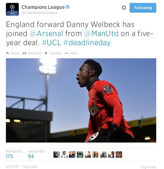The height and width of the screenshot is (169, 164).
Task: View the 175 retweets count
Action: [9, 156]
